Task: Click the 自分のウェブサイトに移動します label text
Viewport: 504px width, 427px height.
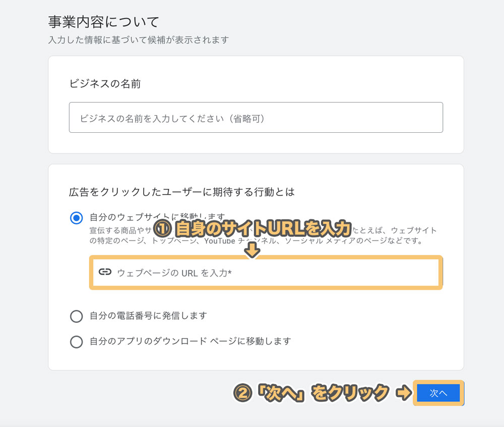Action: click(131, 217)
